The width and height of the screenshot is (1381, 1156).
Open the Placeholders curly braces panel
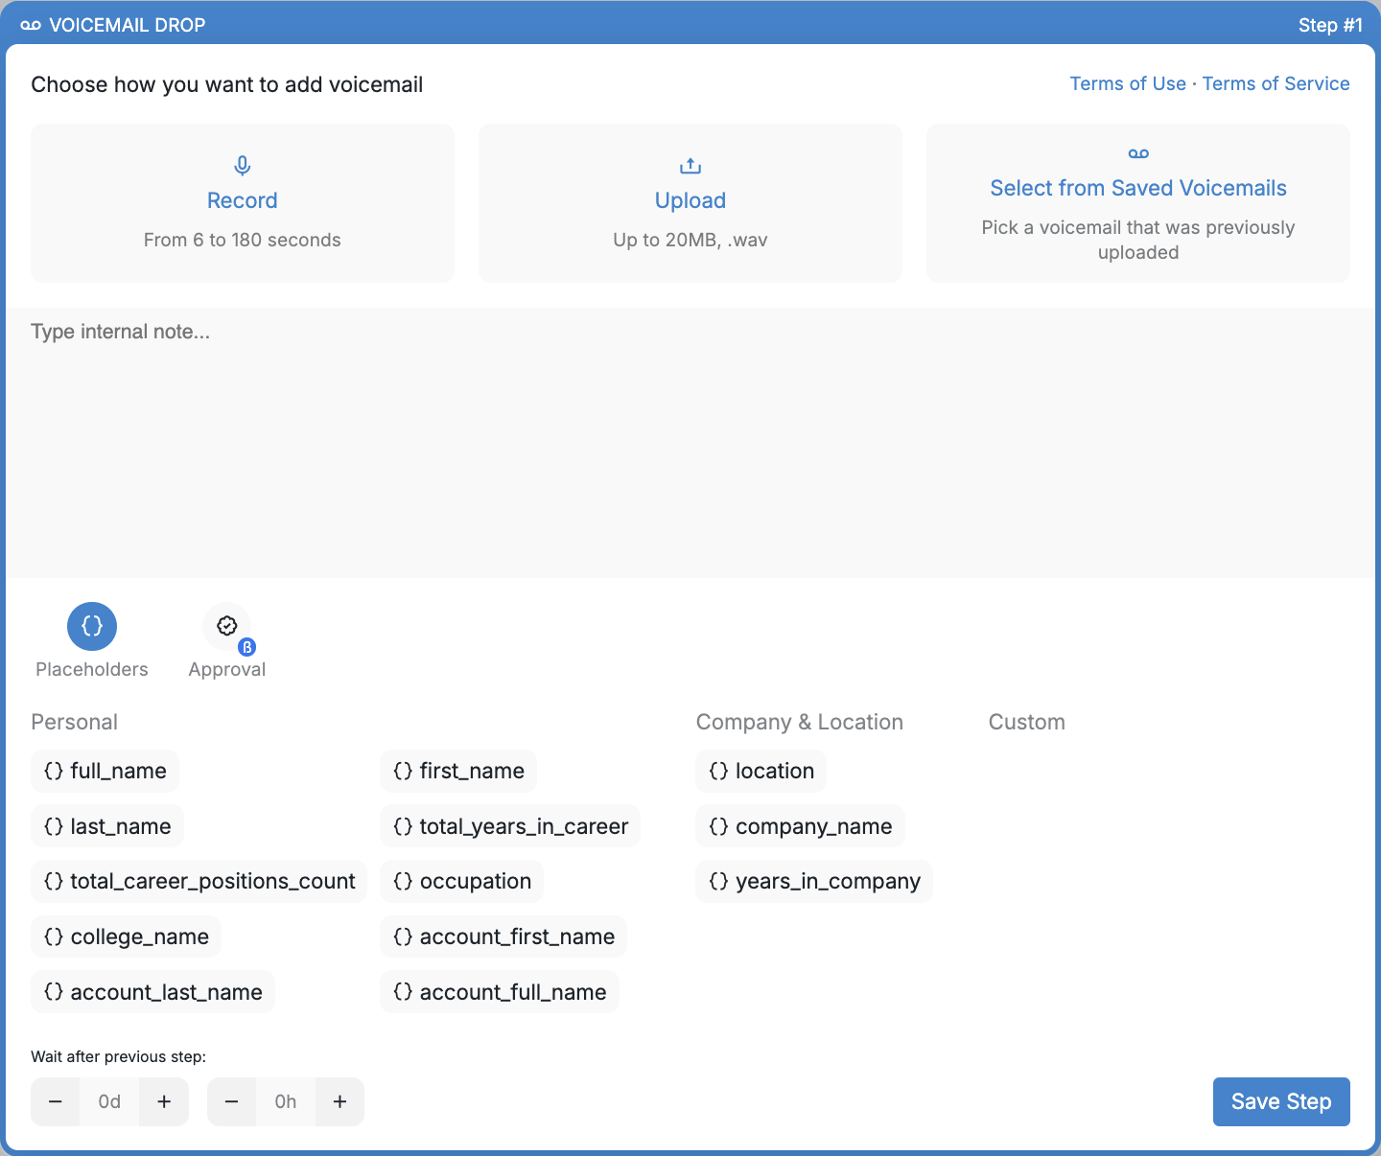click(x=92, y=626)
